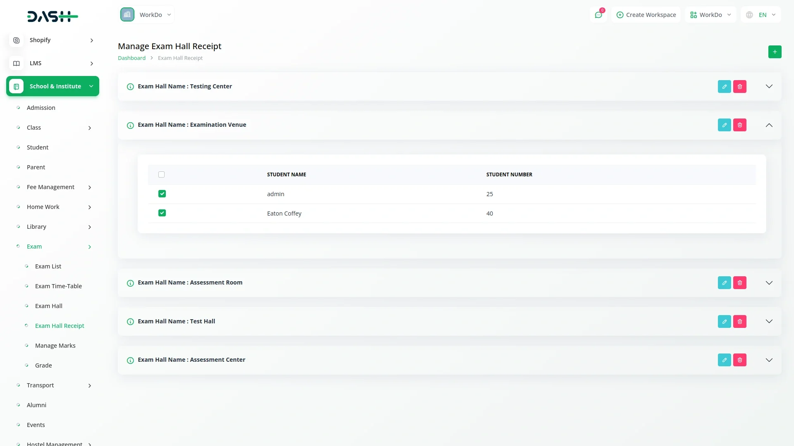
Task: Follow the Dashboard breadcrumb link
Action: coord(132,58)
